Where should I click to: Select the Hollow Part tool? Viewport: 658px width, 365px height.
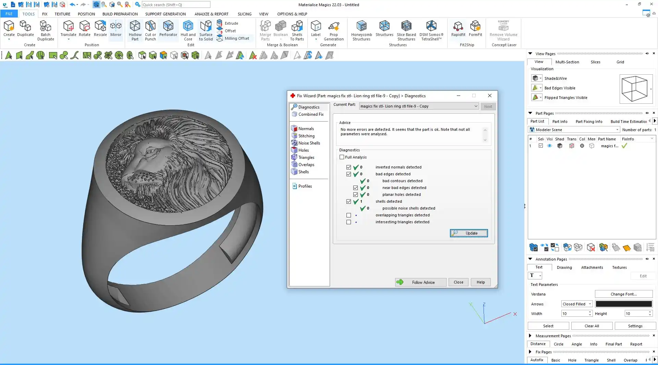(x=135, y=30)
